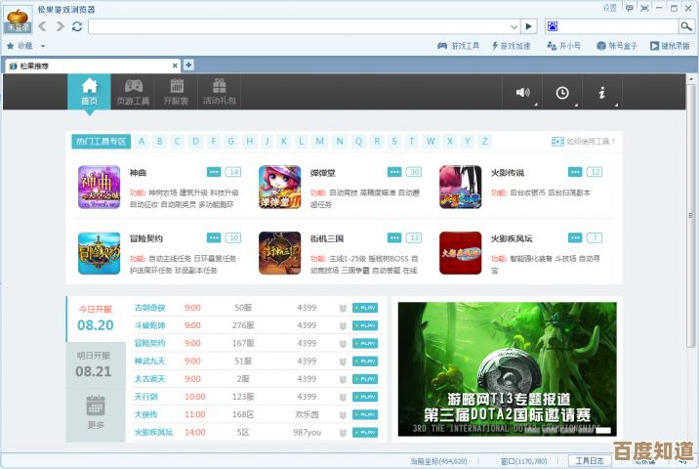This screenshot has width=699, height=469.
Task: Open more options for 神曲
Action: point(214,172)
